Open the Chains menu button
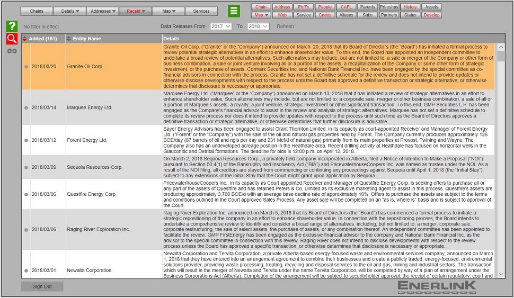This screenshot has width=514, height=298. [x=37, y=11]
